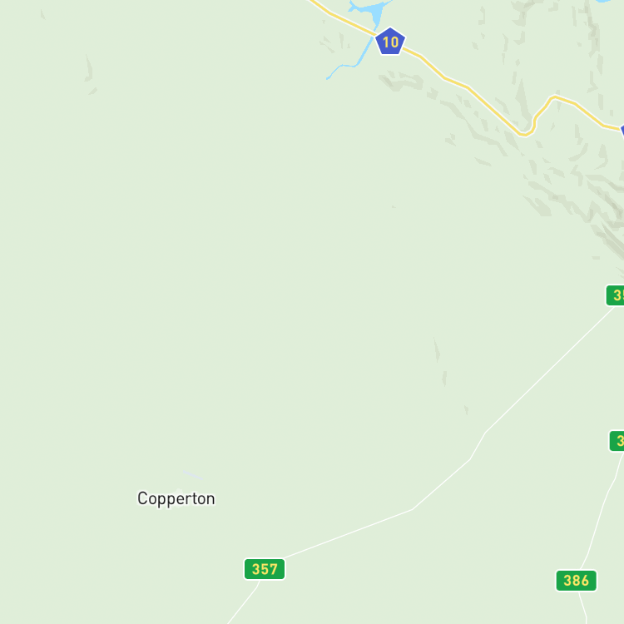Click the white road southwest of the 357 shield
This screenshot has width=624, height=624.
[244, 602]
